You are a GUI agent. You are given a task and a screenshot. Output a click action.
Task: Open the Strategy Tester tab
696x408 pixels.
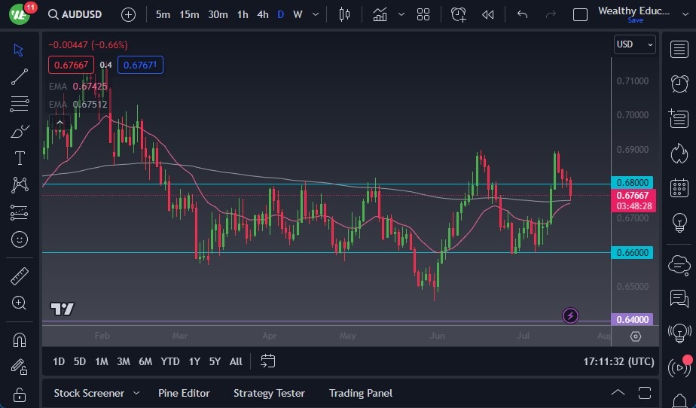[269, 393]
